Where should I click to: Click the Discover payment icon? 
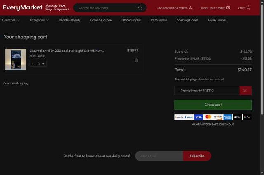pyautogui.click(x=218, y=117)
